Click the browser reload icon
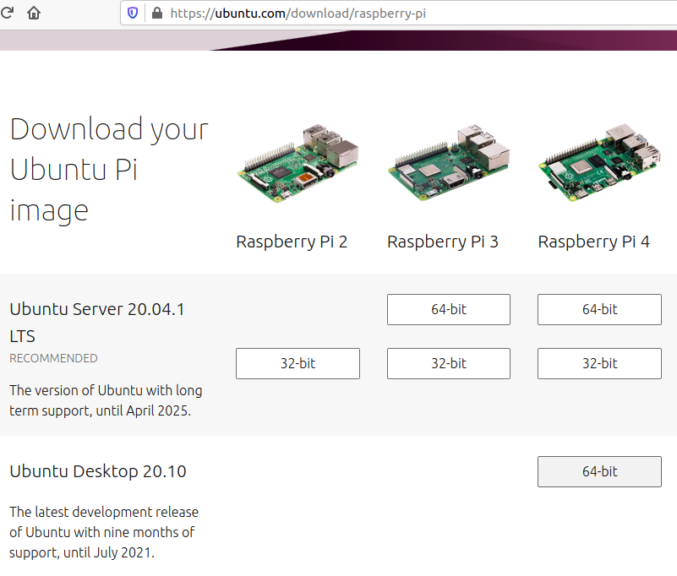Image resolution: width=677 pixels, height=576 pixels. (7, 13)
